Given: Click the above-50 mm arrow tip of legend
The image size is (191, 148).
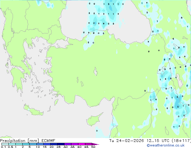Looking at the screenshot, I should click(x=95, y=144).
